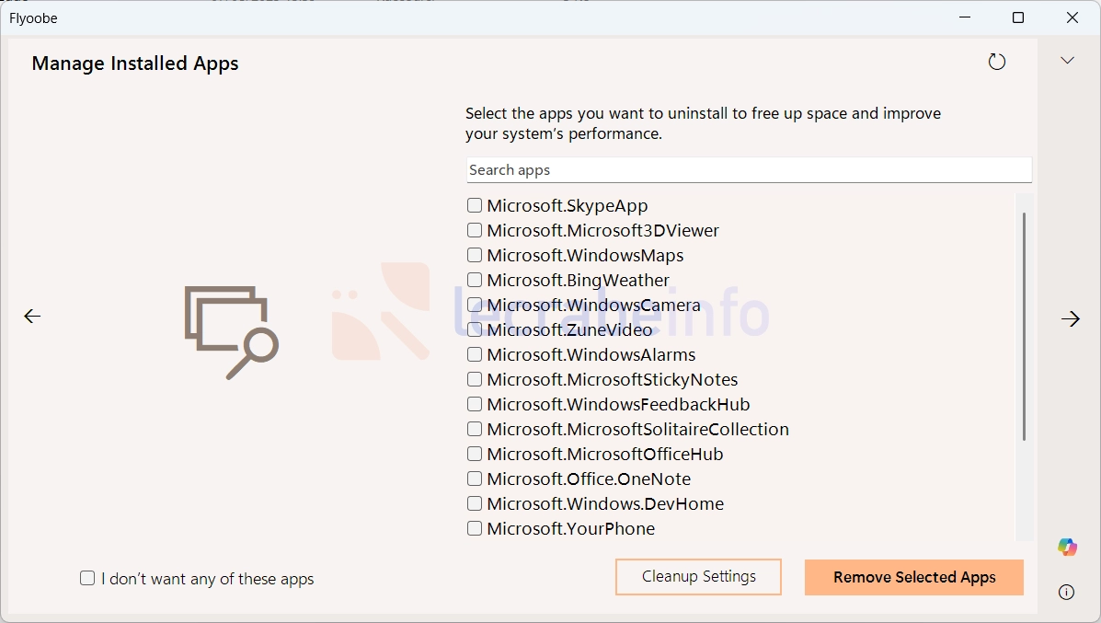Viewport: 1101px width, 623px height.
Task: Click the app list vertical scrollbar
Action: point(1025,327)
